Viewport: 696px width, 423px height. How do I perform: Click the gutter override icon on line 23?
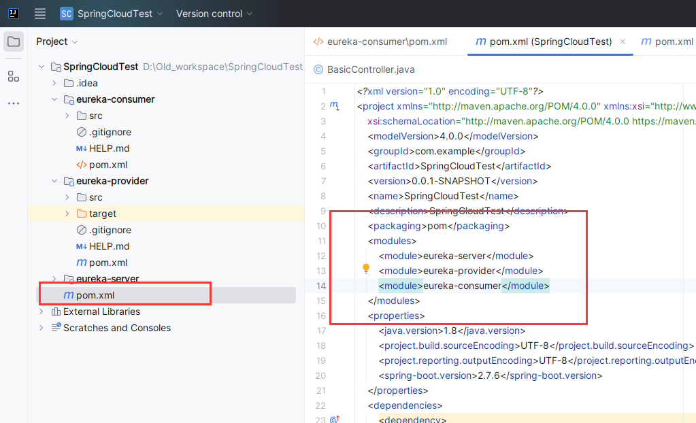pyautogui.click(x=334, y=420)
